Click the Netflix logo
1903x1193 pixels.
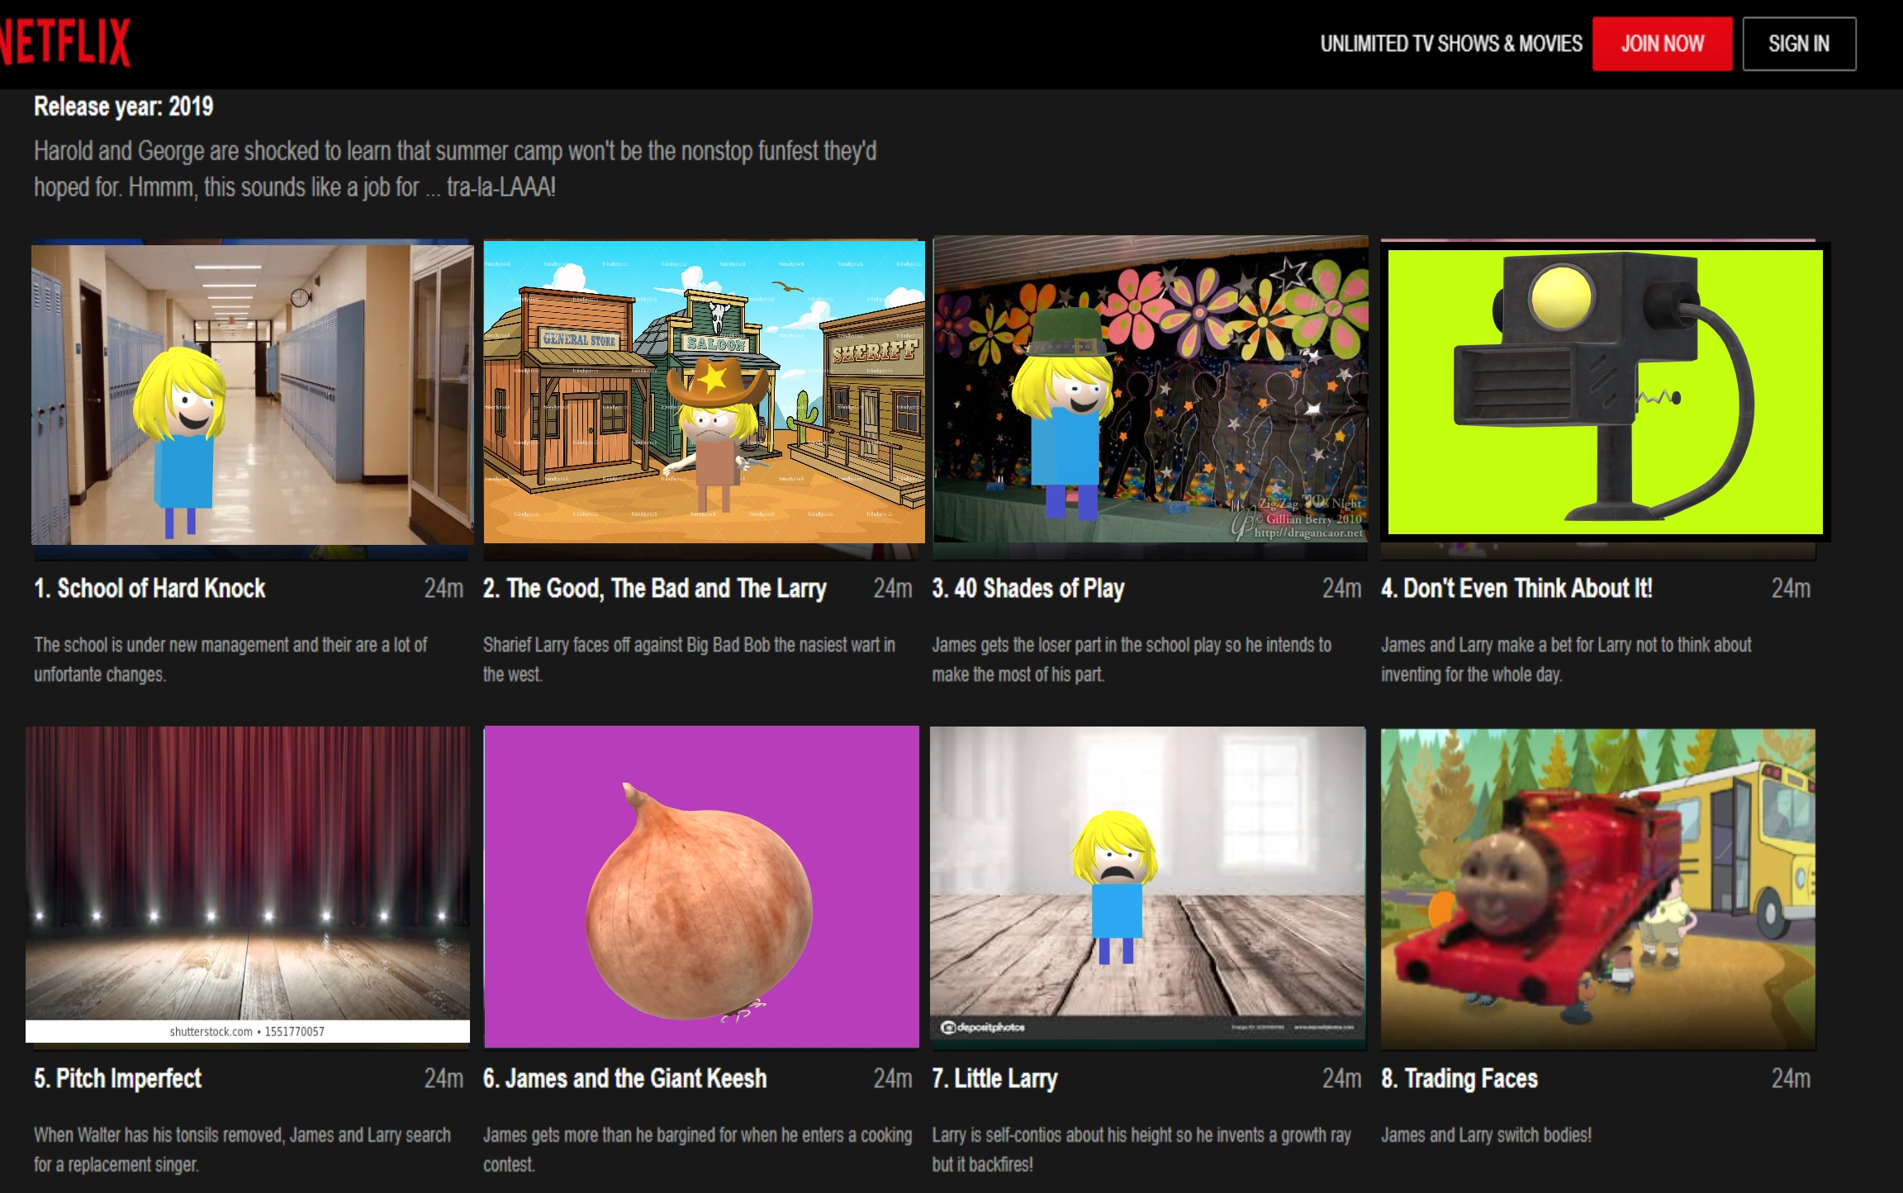pyautogui.click(x=64, y=43)
